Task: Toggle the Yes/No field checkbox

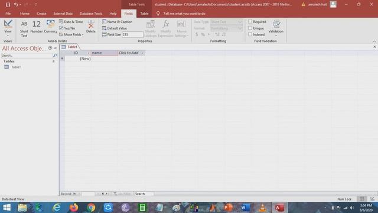Action: pos(61,28)
